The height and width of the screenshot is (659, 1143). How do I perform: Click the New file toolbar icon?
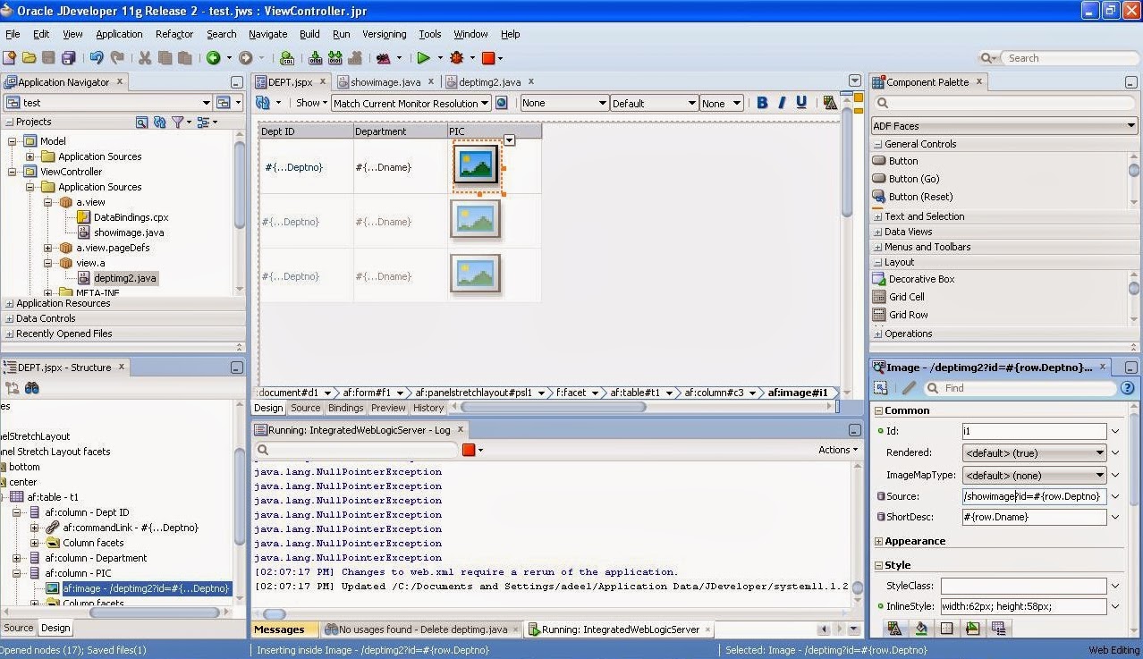(11, 56)
